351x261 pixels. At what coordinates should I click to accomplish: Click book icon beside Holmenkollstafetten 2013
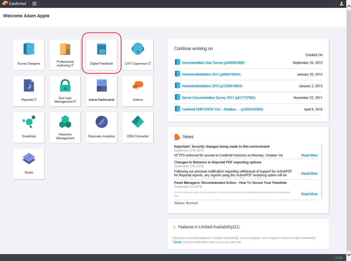coord(177,85)
